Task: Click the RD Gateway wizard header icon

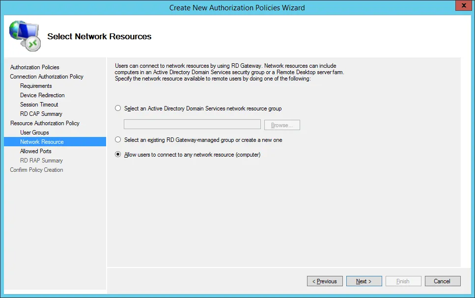Action: [25, 36]
